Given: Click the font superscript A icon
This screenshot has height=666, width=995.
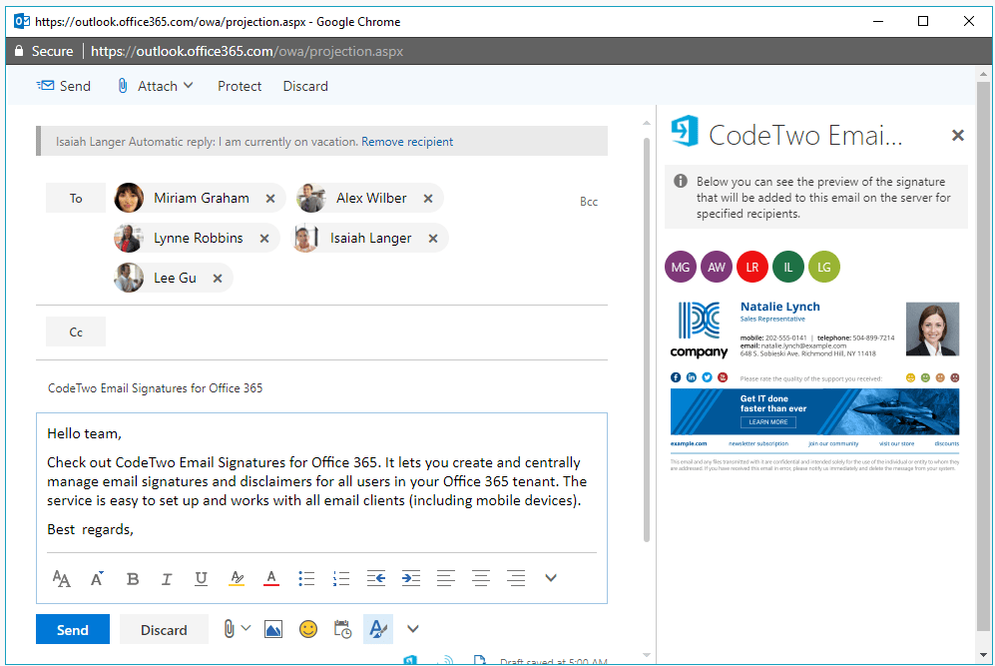Looking at the screenshot, I should 97,578.
